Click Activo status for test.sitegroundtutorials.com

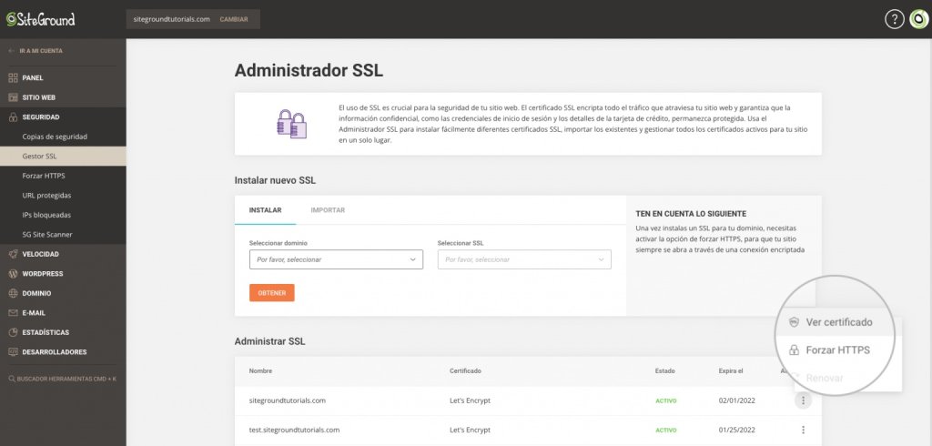(665, 430)
